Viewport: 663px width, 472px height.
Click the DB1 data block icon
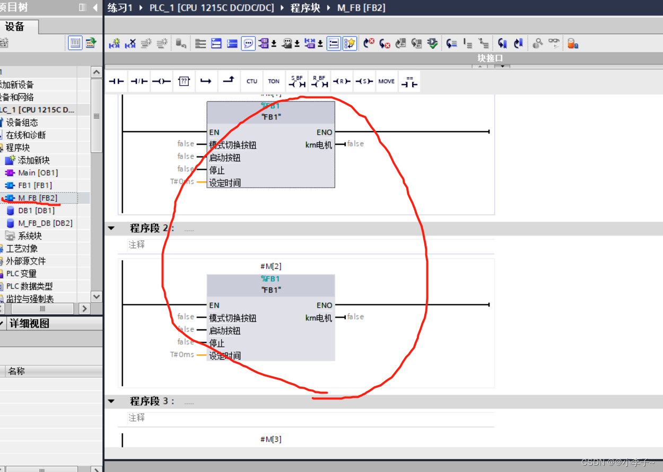coord(10,211)
